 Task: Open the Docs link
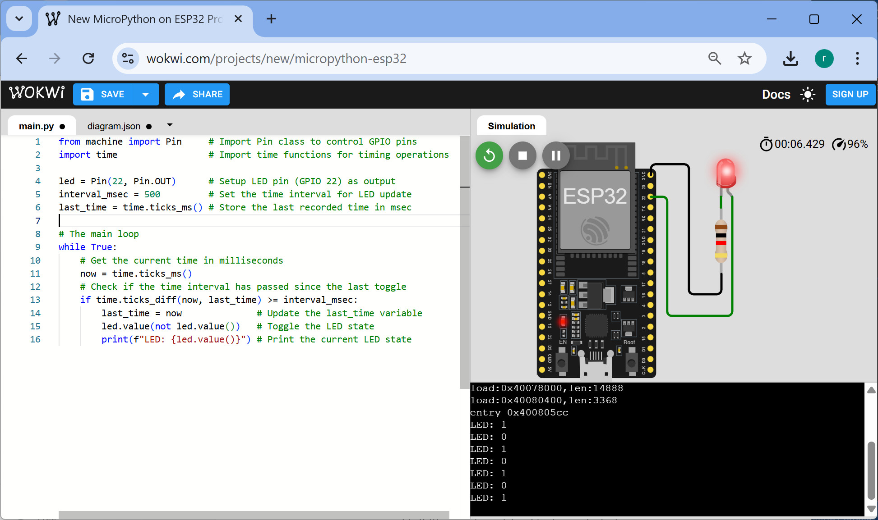coord(776,94)
